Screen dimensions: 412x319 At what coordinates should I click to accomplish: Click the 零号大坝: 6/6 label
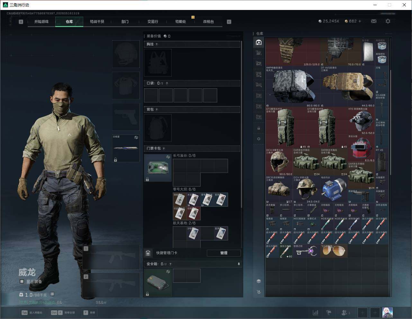[184, 189]
